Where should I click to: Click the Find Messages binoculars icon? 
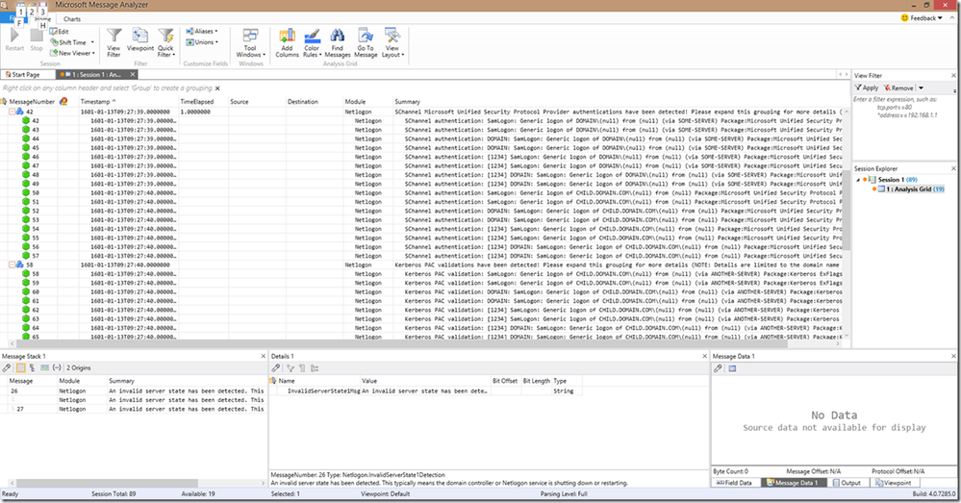337,36
